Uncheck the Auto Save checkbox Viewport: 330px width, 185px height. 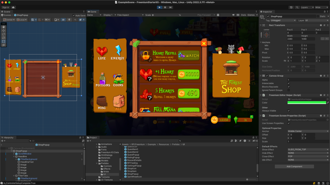pyautogui.click(x=74, y=15)
